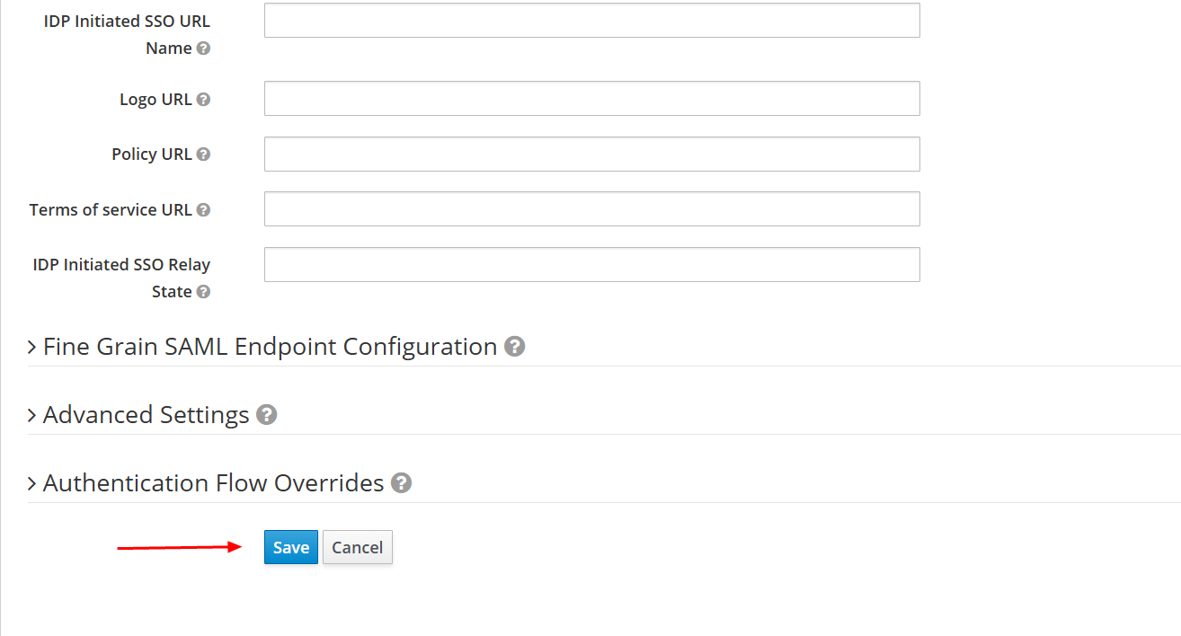Click help icon next to IDP Initiated SSO Relay State
Viewport: 1181px width, 636px height.
click(x=203, y=292)
